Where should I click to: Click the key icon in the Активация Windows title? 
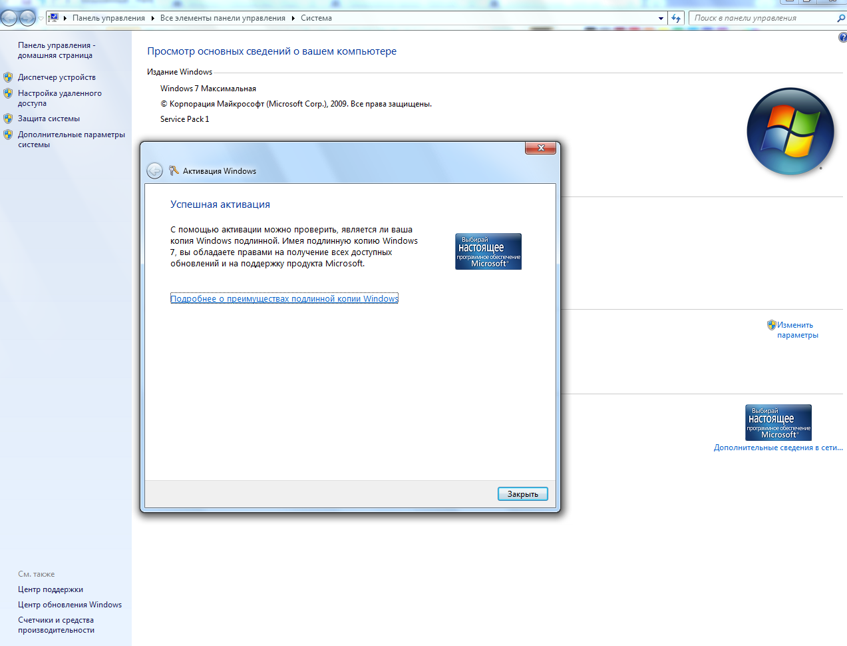click(174, 171)
